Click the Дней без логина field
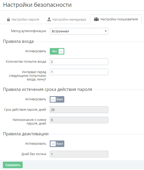The image size is (144, 170). click(79, 154)
